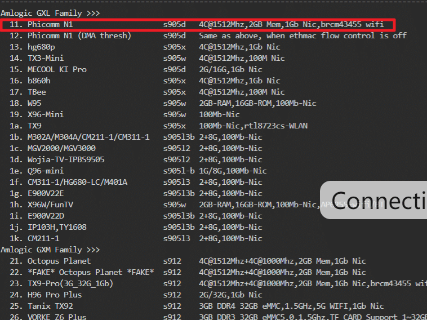Select the Octopus Planet entry
The height and width of the screenshot is (320, 427).
pyautogui.click(x=59, y=261)
